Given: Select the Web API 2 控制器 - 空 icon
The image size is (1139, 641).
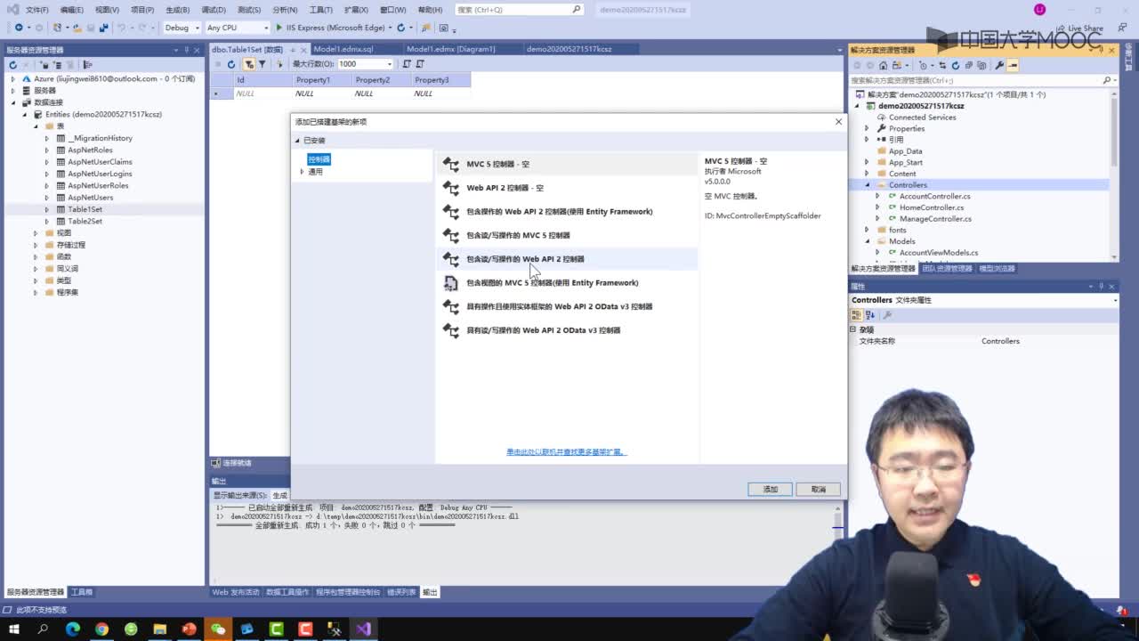Looking at the screenshot, I should (x=451, y=188).
